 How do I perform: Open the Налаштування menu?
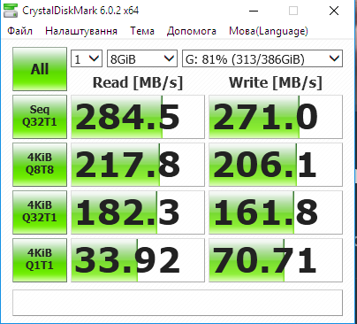point(81,31)
